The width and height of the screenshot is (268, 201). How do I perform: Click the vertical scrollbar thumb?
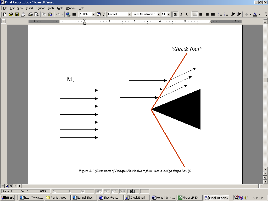tap(265, 80)
